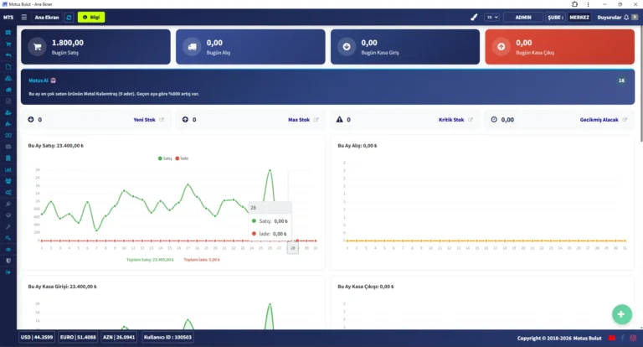Click the logout arrow icon at the sidebar bottom
643x347 pixels.
(x=8, y=272)
